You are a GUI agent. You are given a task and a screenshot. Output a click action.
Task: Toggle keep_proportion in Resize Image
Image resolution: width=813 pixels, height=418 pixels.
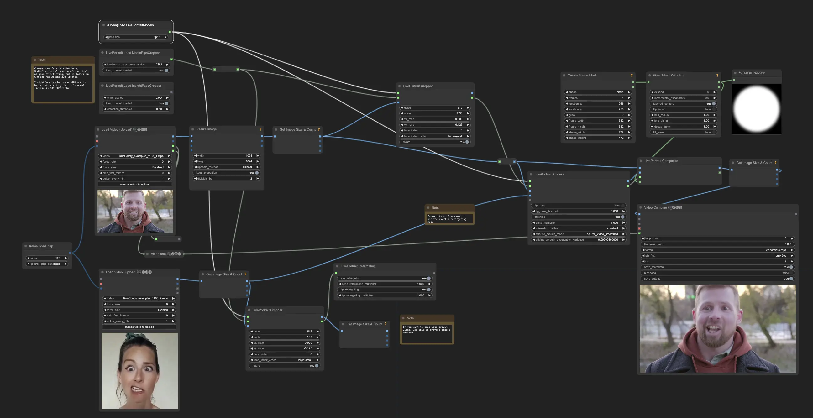click(x=257, y=173)
